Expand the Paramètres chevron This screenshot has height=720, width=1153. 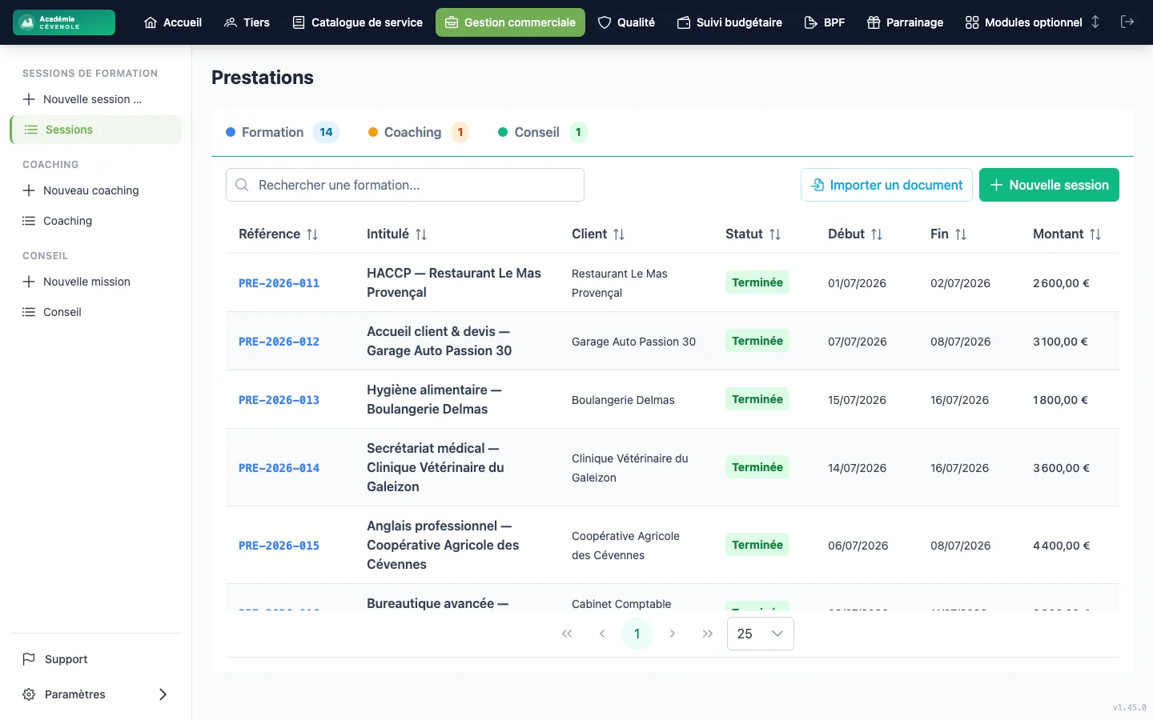tap(163, 694)
